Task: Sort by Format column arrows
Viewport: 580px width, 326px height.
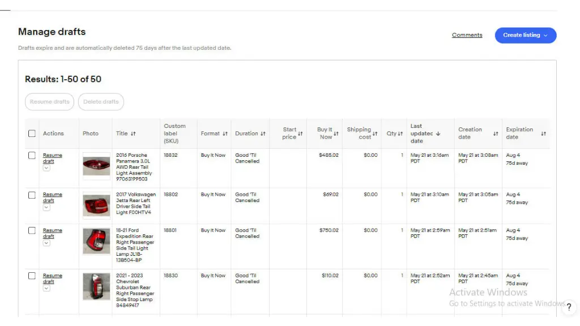Action: click(x=225, y=134)
